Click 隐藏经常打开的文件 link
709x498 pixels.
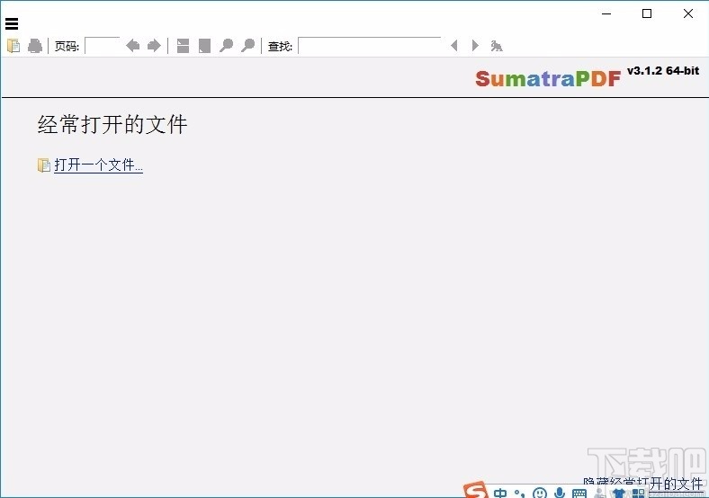[642, 484]
